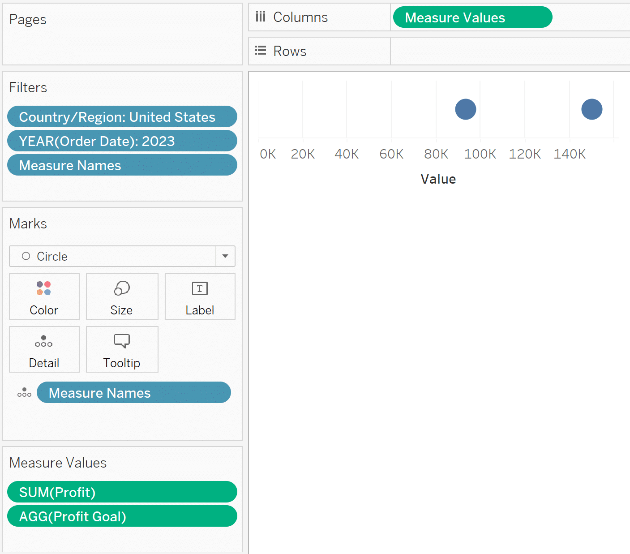Click the empty Rows shelf area
Image resolution: width=630 pixels, height=554 pixels.
click(x=510, y=51)
